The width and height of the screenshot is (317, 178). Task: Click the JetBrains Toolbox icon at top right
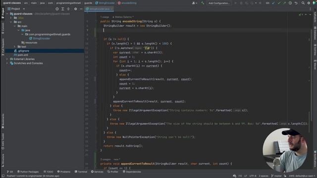(315, 3)
